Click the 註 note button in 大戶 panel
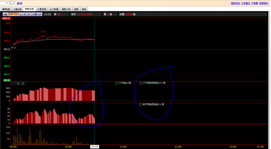Viewport: 271px width, 149px height. click(x=23, y=83)
